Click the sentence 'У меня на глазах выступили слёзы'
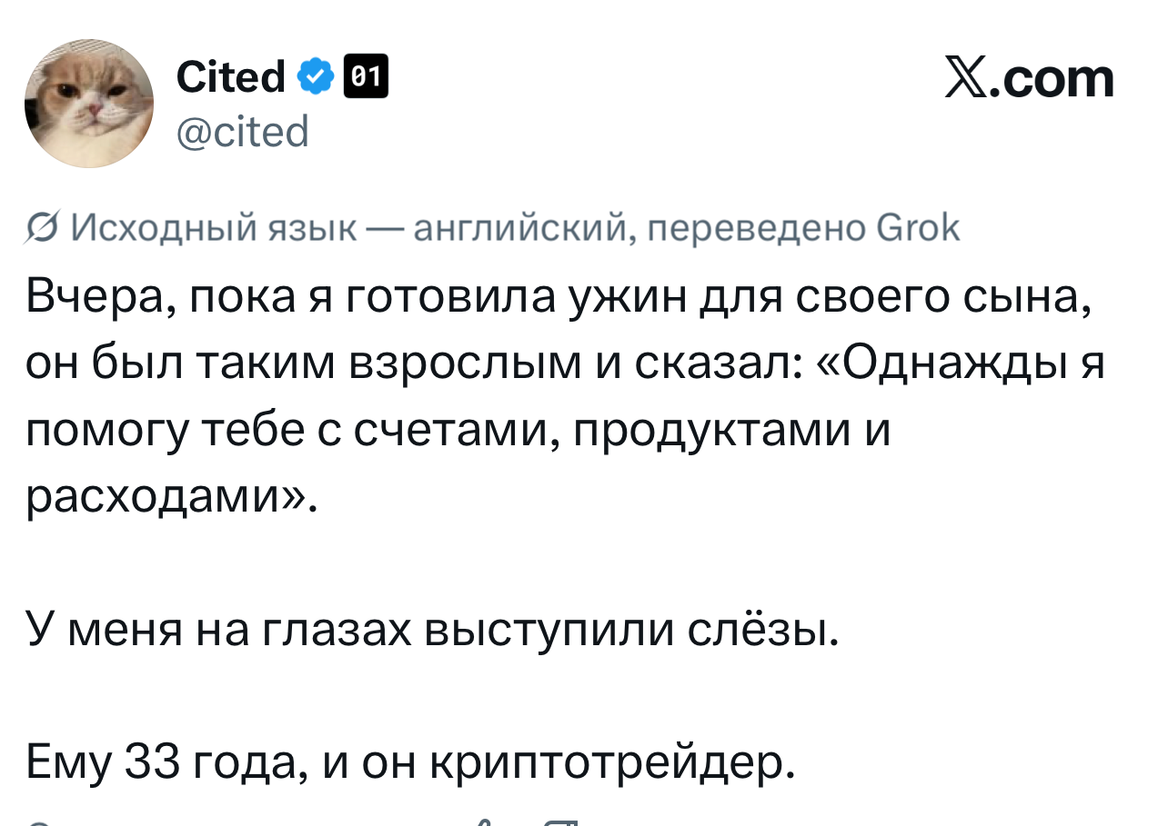Viewport: 1168px width, 826px height. coord(429,627)
